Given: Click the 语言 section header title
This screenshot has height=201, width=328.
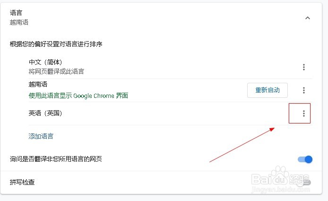Looking at the screenshot, I should pos(16,13).
